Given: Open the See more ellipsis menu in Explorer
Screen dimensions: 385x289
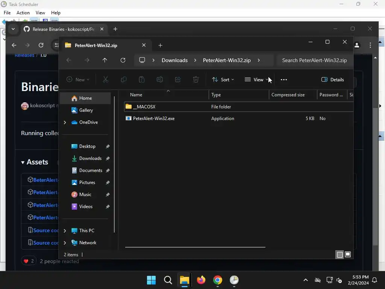Looking at the screenshot, I should (284, 80).
